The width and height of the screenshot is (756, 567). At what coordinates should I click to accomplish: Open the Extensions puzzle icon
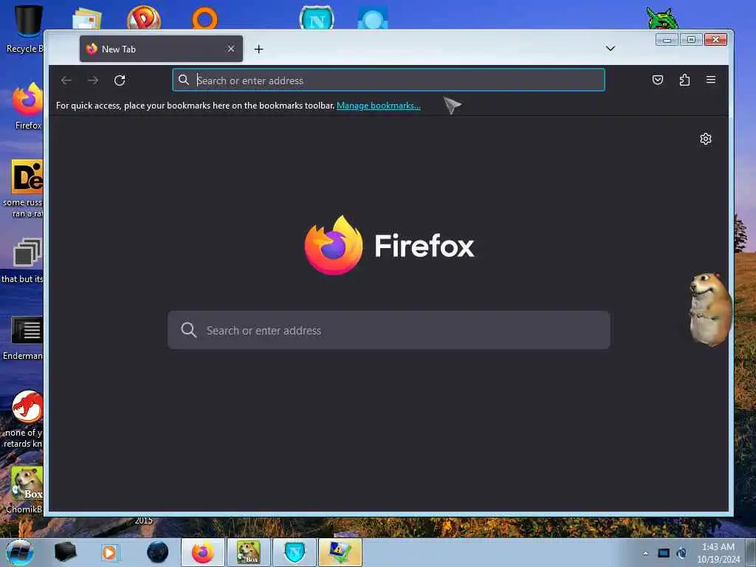[684, 80]
